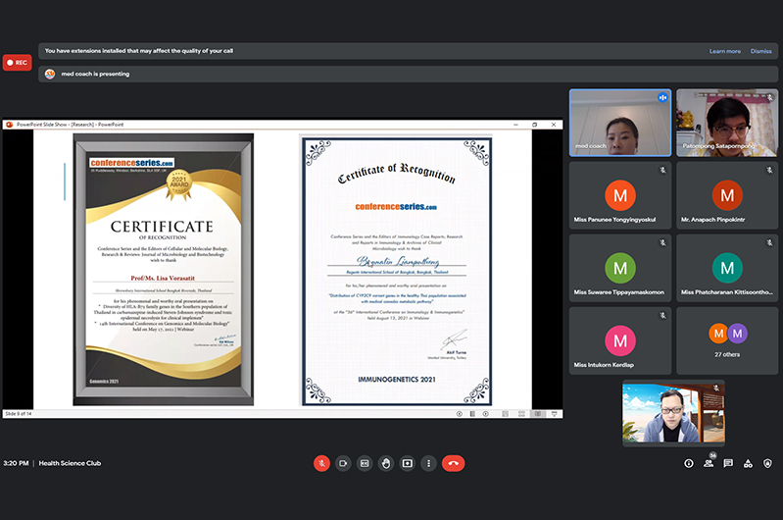Leave the call with the red hang-up button
This screenshot has height=520, width=783.
point(453,463)
